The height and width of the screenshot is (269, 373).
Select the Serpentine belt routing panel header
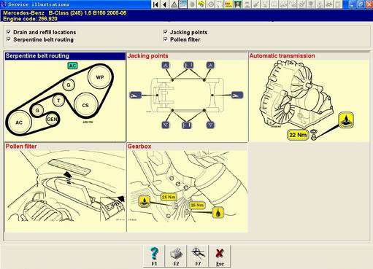click(65, 56)
